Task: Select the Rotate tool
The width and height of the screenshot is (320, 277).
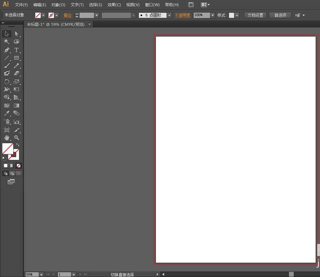Action: pos(7,81)
